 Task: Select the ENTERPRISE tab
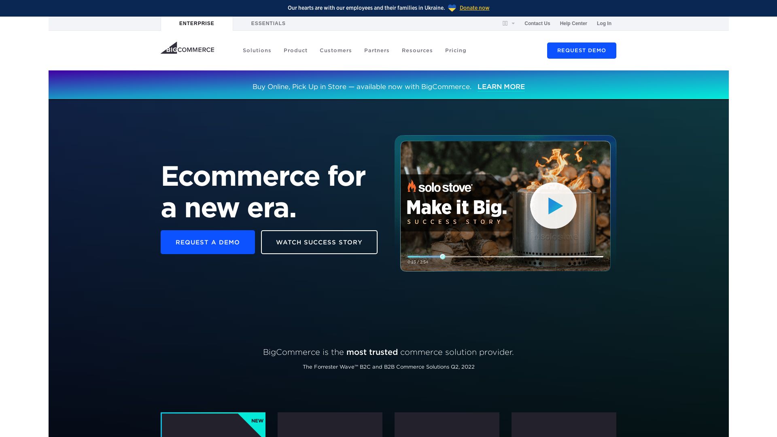[x=196, y=23]
